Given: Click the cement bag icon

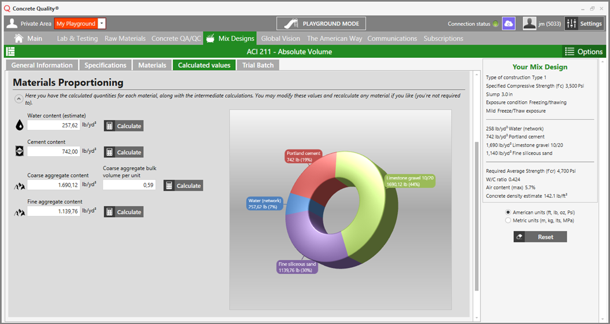Looking at the screenshot, I should tap(20, 152).
